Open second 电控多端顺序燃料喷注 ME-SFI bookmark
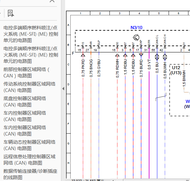The width and height of the screenshot is (190, 181). point(31,55)
